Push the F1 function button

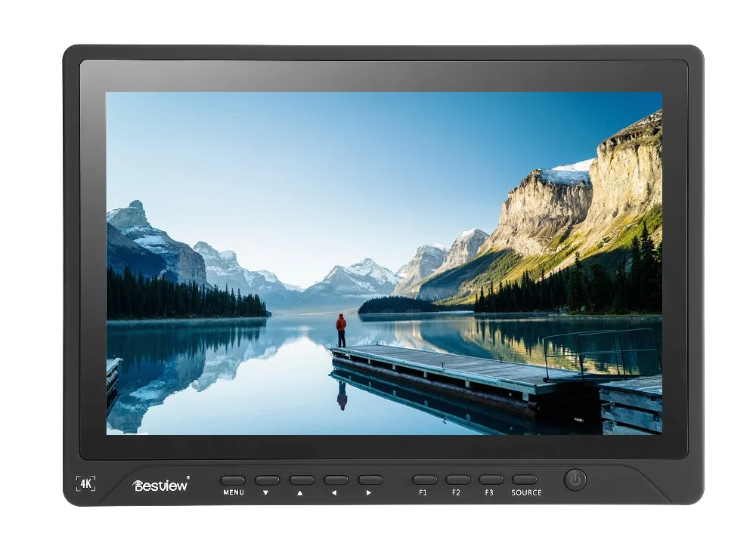[x=425, y=480]
